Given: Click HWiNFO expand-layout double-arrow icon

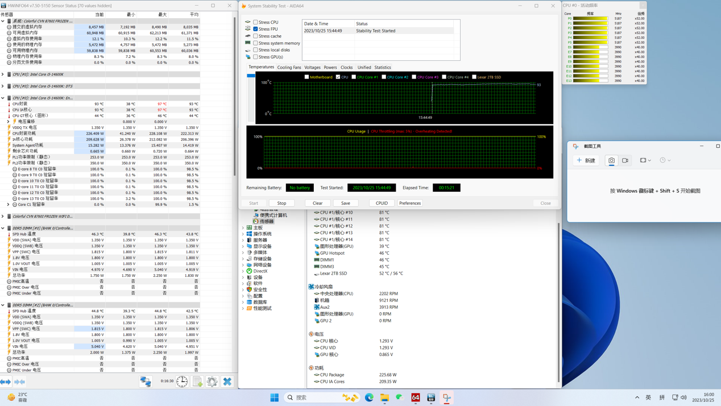Looking at the screenshot, I should pos(6,382).
